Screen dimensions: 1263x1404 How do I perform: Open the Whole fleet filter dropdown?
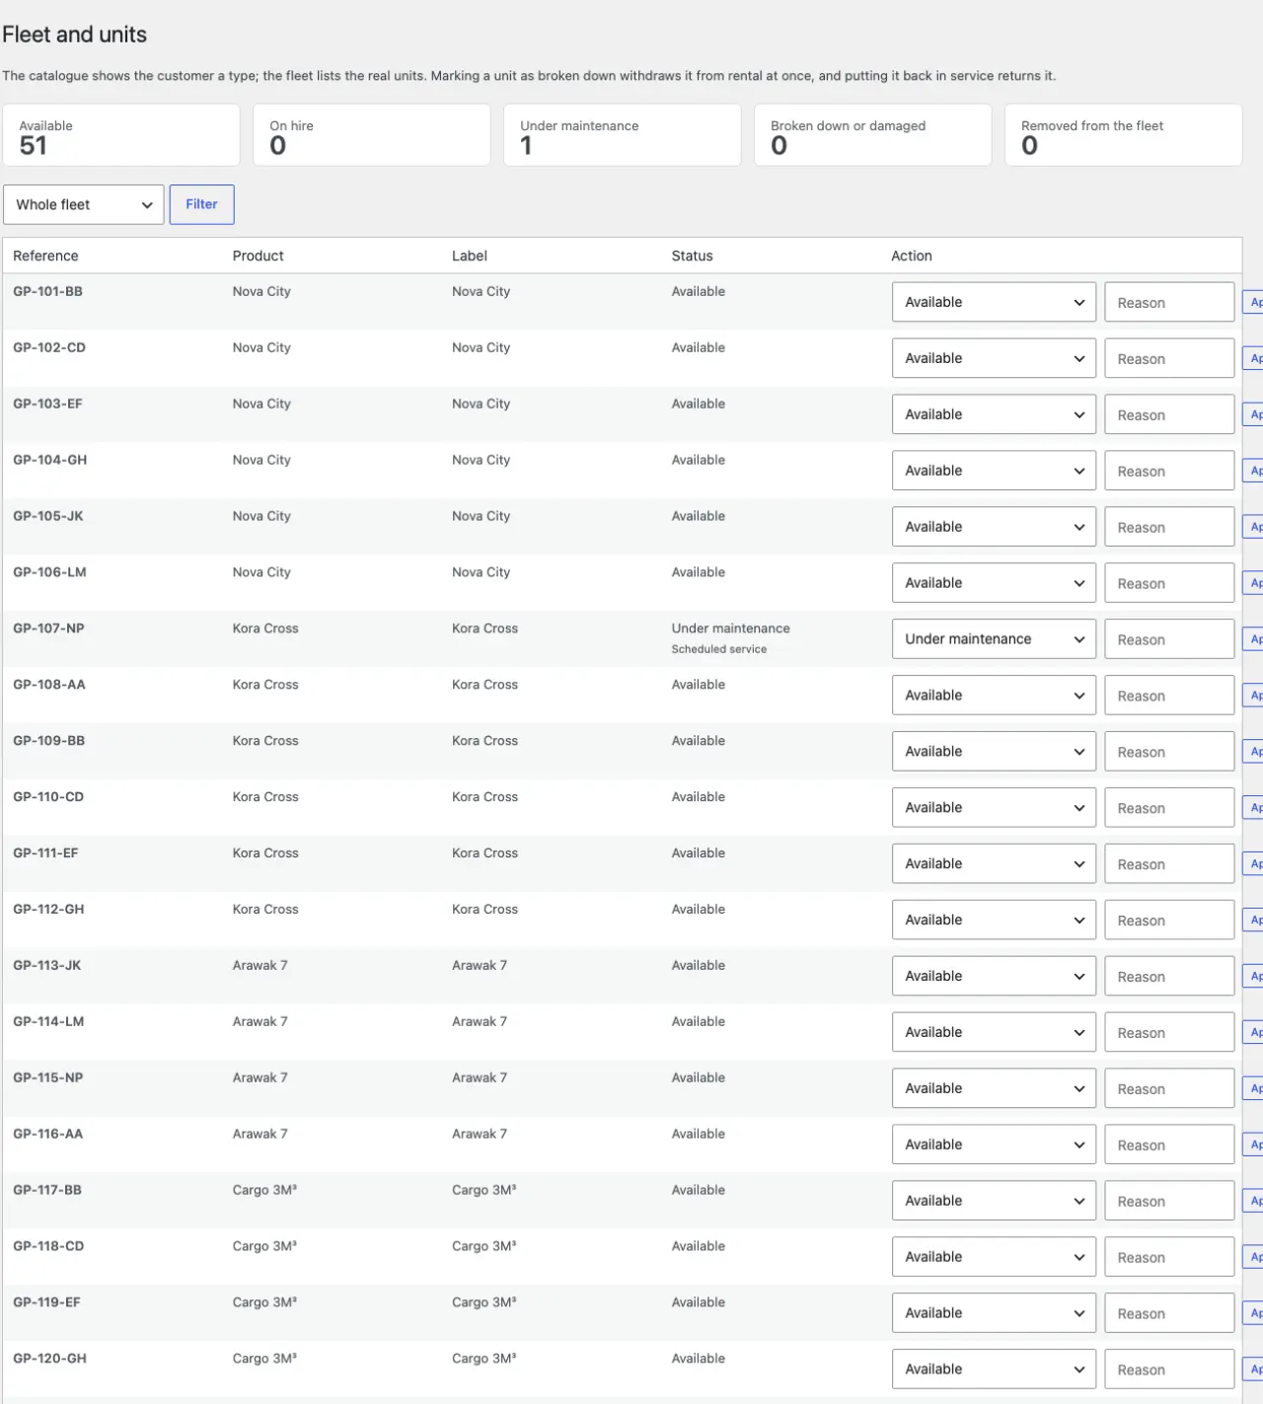(x=84, y=204)
